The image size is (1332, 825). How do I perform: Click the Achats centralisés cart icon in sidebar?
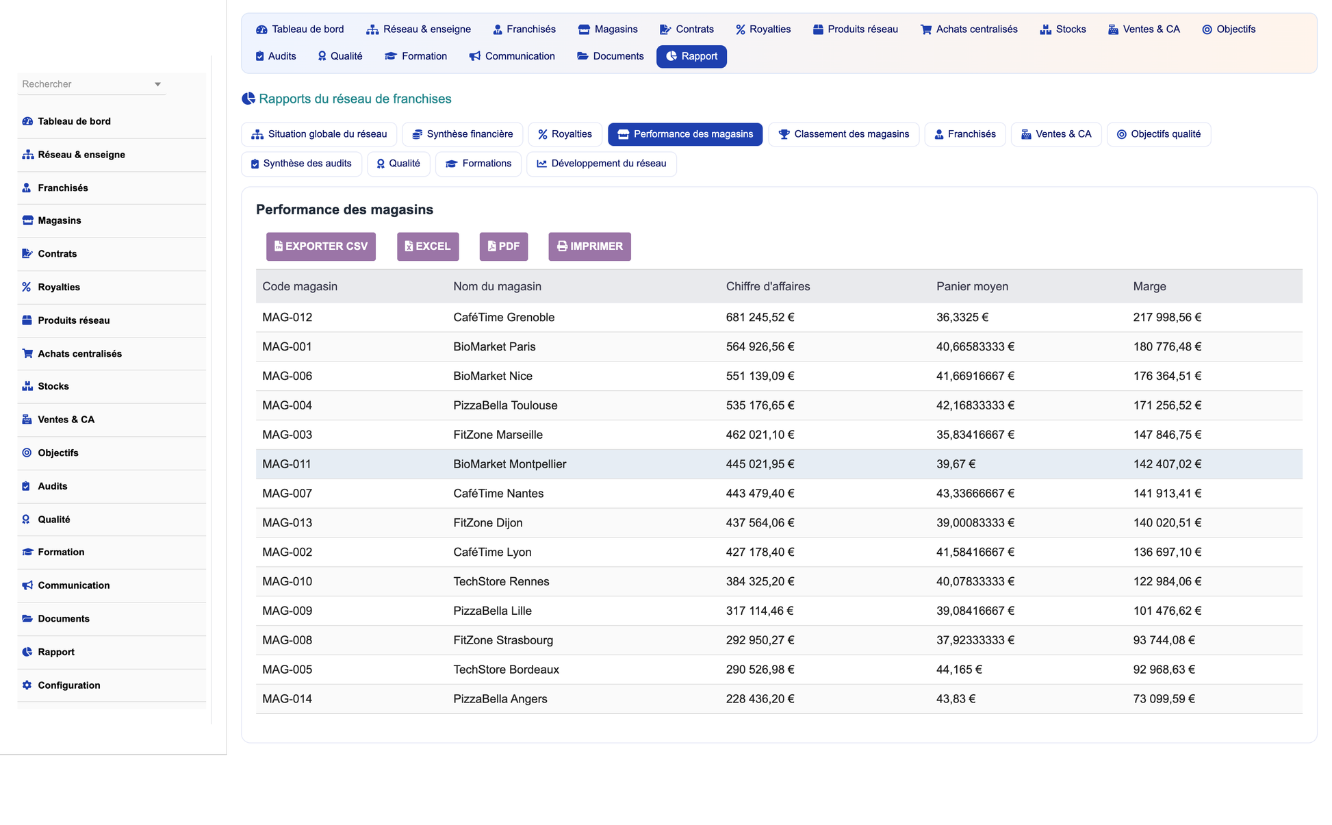coord(27,354)
